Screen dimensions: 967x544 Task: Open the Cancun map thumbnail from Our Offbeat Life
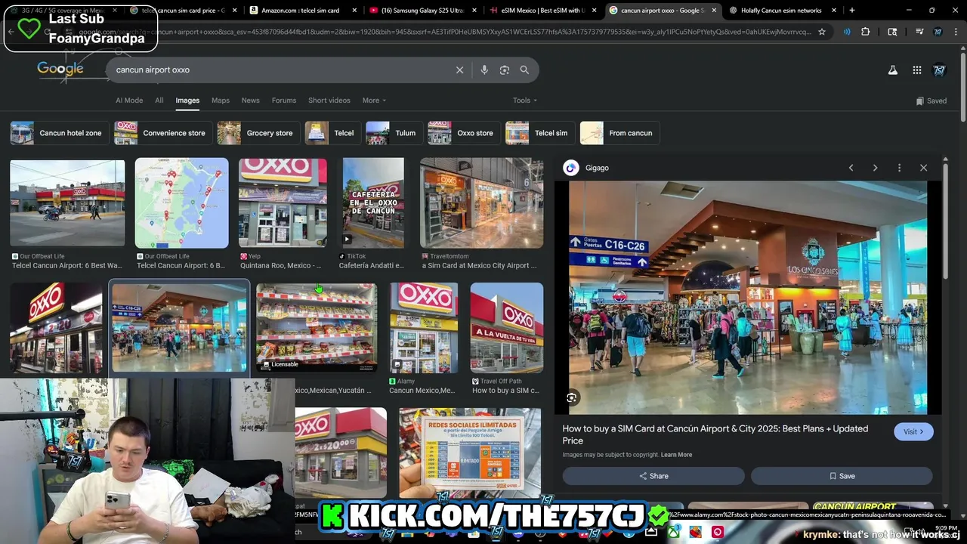pos(181,203)
